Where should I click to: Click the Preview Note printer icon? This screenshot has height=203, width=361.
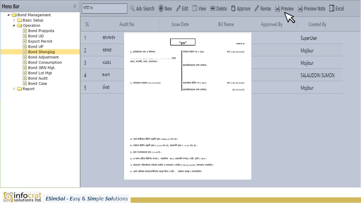tap(300, 9)
